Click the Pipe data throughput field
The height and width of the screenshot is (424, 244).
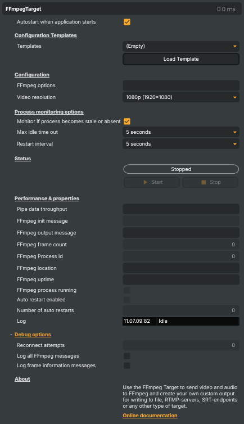[x=181, y=209]
